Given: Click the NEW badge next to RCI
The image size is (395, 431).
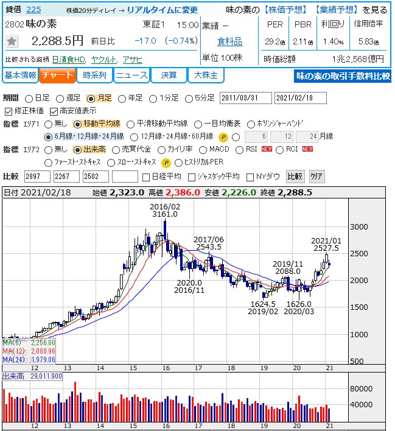Looking at the screenshot, I should (307, 149).
